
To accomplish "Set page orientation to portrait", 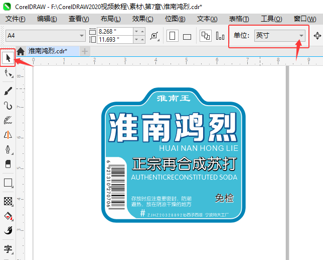I will (x=172, y=36).
